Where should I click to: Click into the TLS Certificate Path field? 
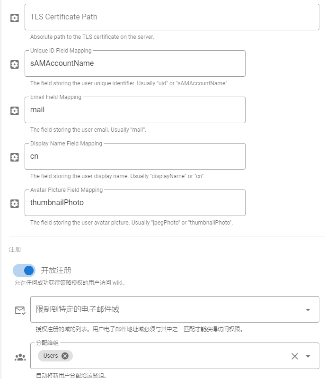click(172, 17)
